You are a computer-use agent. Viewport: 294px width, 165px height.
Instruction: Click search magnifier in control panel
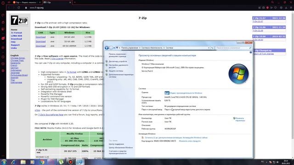tap(250, 48)
